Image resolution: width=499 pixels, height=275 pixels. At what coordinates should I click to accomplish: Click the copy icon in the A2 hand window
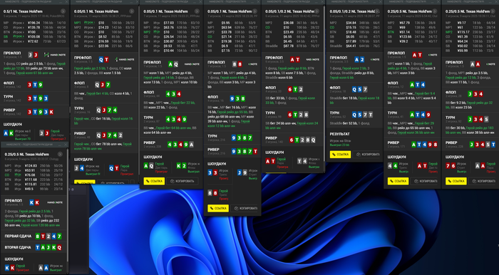tap(359, 155)
